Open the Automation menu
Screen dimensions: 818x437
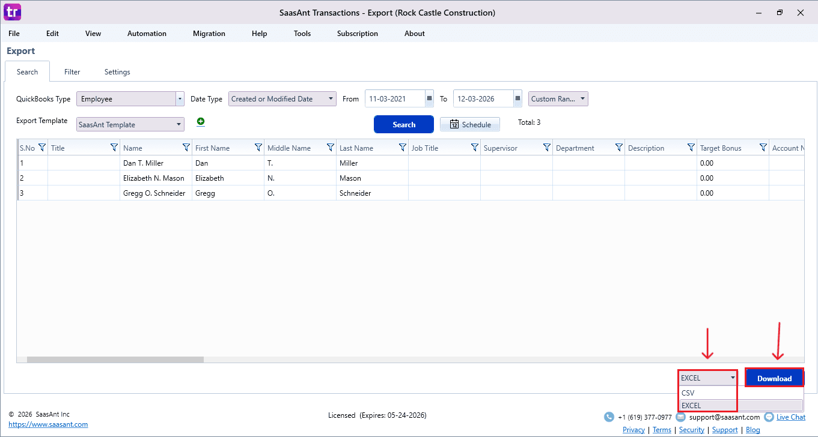pyautogui.click(x=147, y=34)
